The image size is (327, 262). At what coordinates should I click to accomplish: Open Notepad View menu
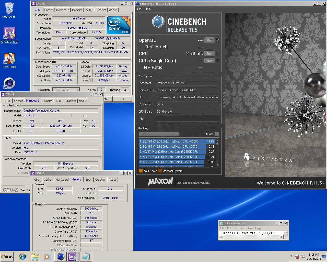tap(249, 228)
